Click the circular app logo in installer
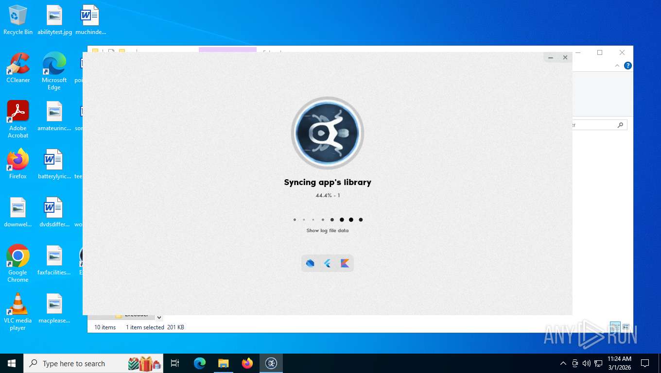Viewport: 661px width, 373px height. 328,133
